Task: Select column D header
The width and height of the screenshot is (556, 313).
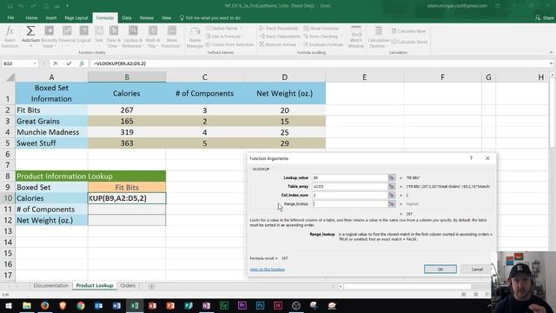Action: 284,77
